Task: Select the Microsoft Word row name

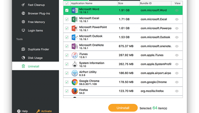Action: (89, 9)
